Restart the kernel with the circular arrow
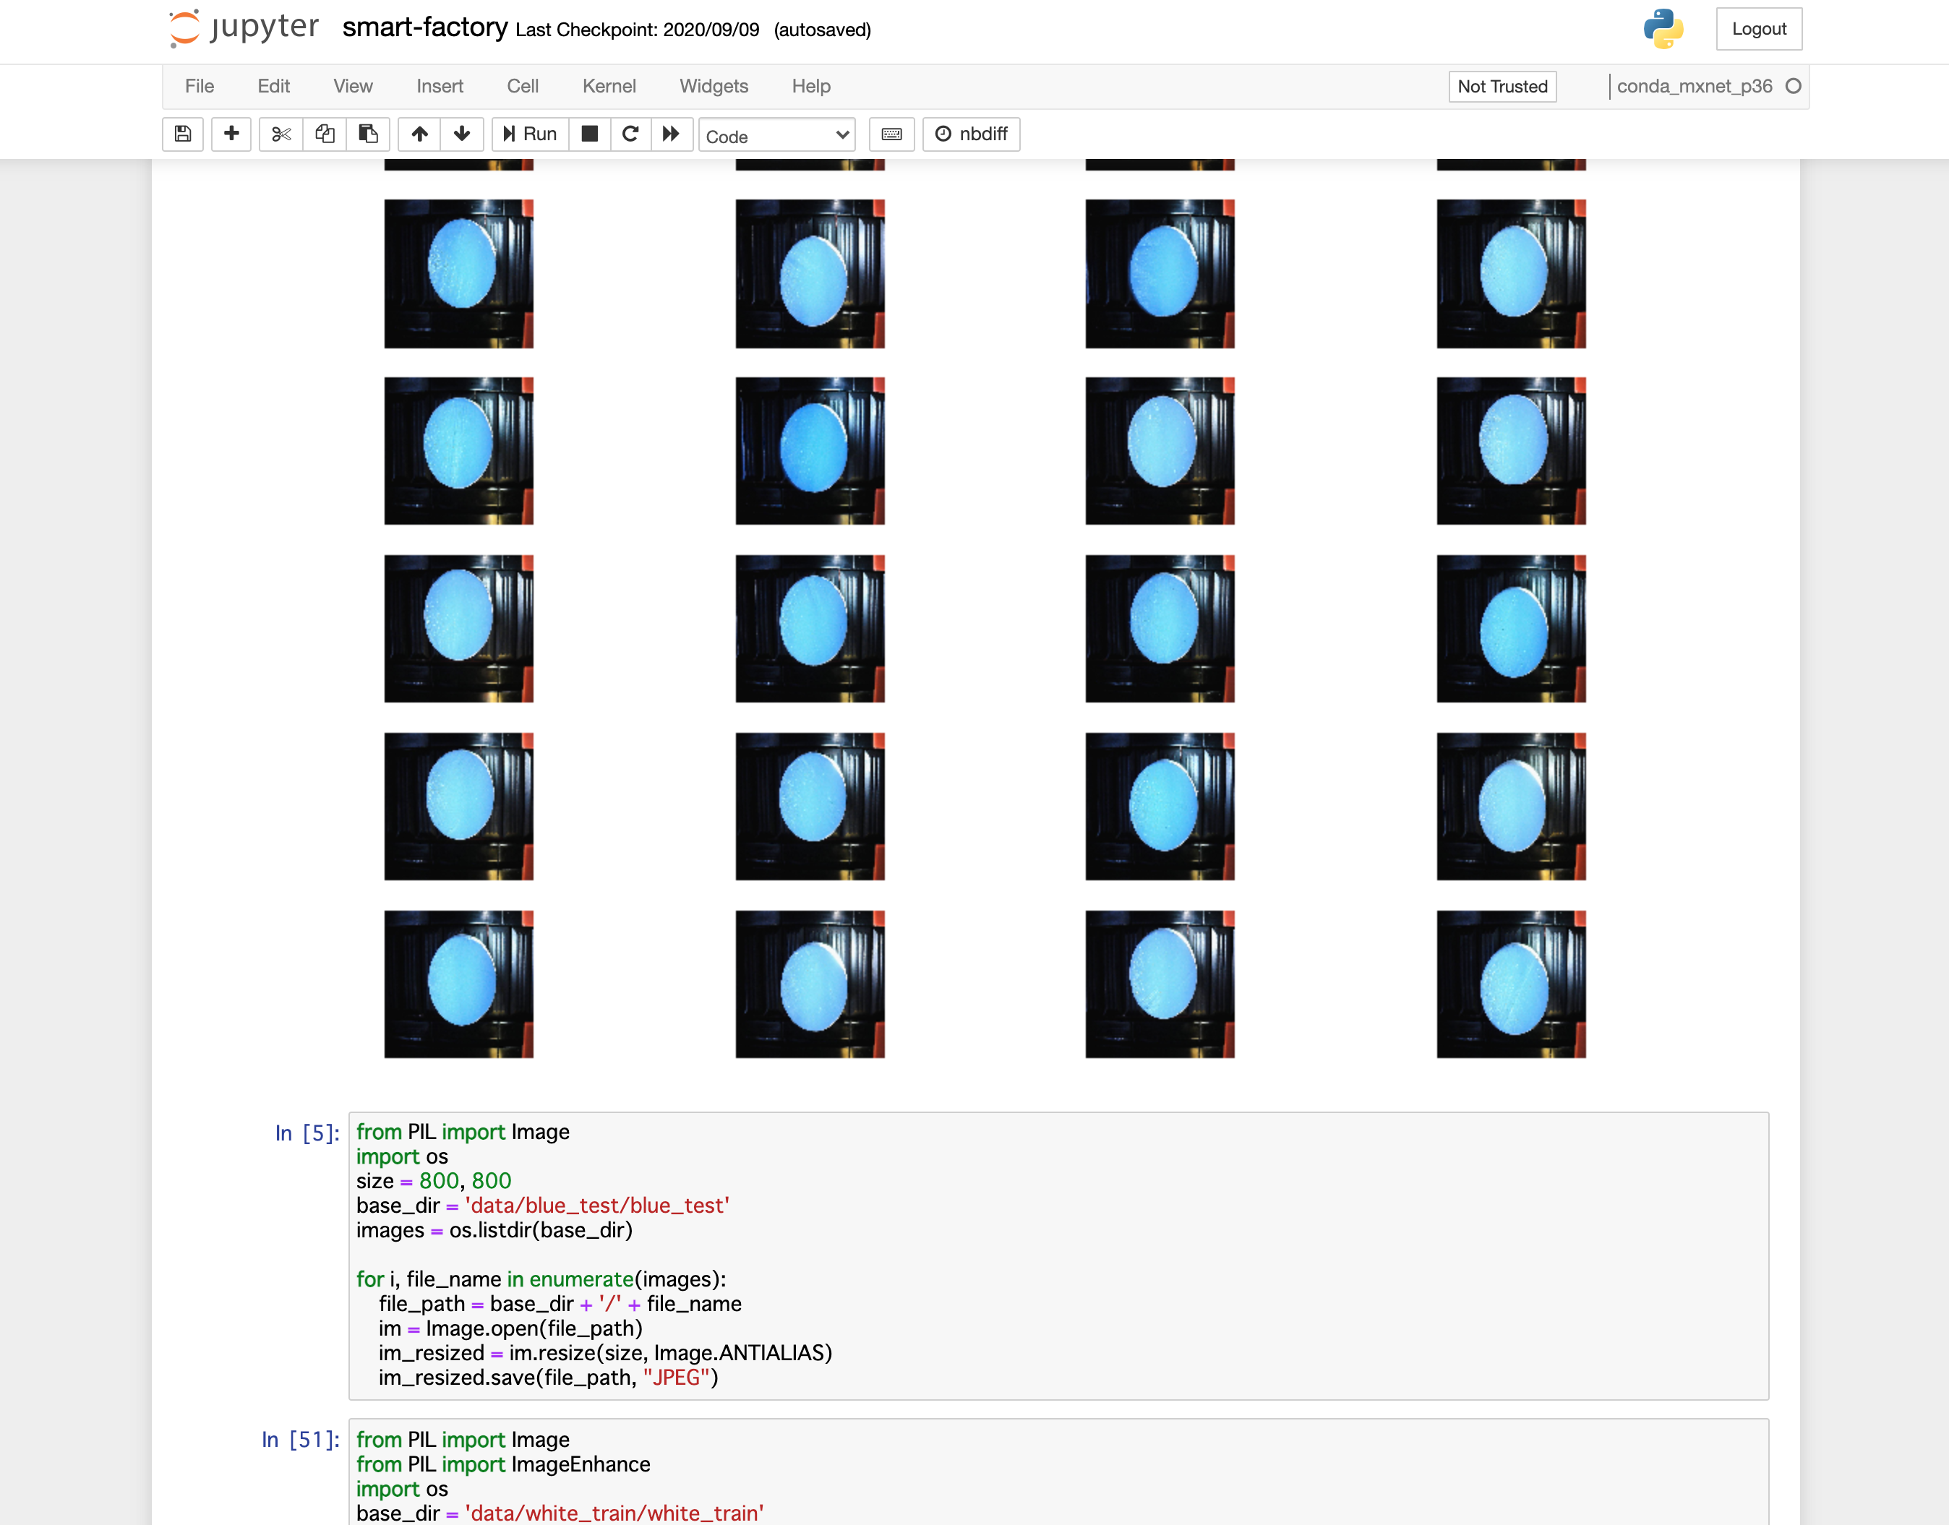Screen dimensions: 1949x1525 [630, 134]
